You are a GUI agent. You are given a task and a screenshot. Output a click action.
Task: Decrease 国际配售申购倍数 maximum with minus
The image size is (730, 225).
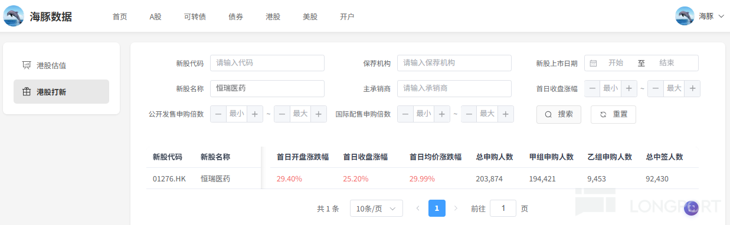tap(469, 114)
